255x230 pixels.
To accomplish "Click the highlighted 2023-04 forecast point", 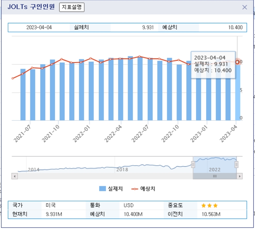I will pos(237,62).
